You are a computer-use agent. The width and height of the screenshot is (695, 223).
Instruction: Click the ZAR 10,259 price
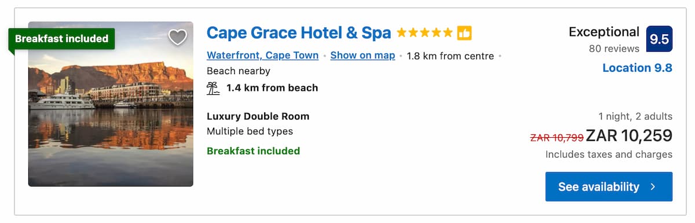tap(629, 136)
